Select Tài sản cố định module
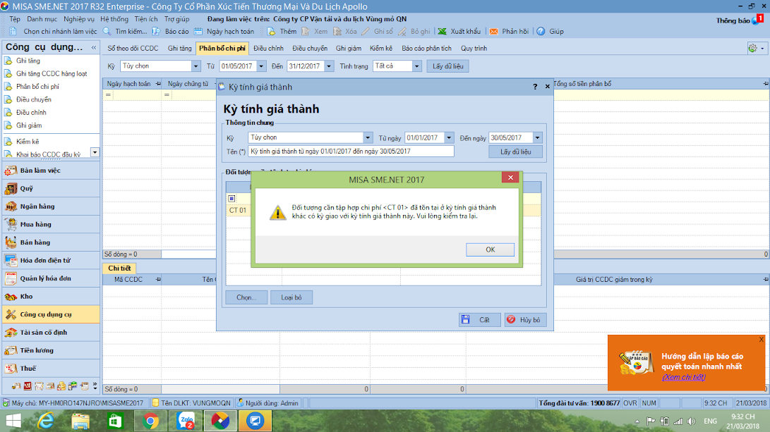This screenshot has width=770, height=432. (51, 333)
